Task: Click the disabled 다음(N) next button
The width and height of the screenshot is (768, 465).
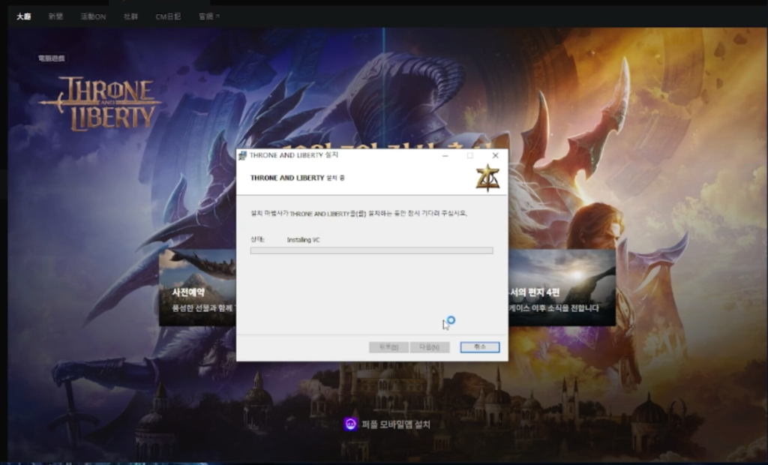Action: click(x=430, y=347)
